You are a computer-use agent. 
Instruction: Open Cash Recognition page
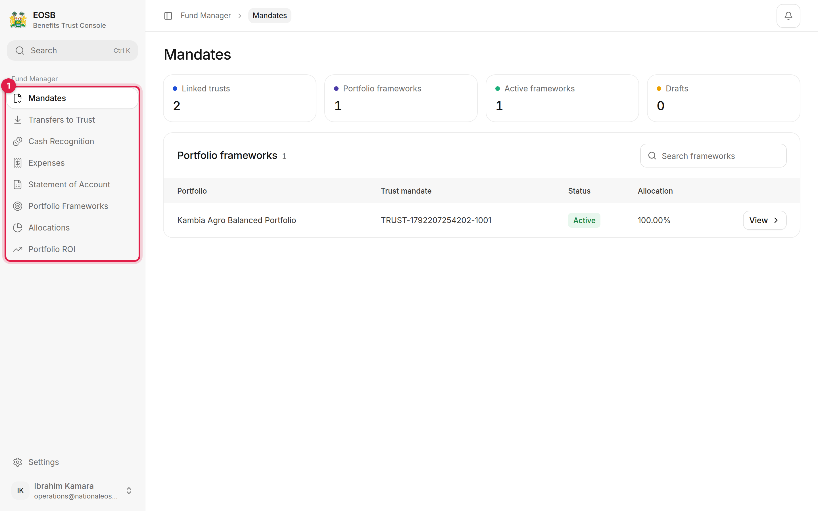click(72, 141)
